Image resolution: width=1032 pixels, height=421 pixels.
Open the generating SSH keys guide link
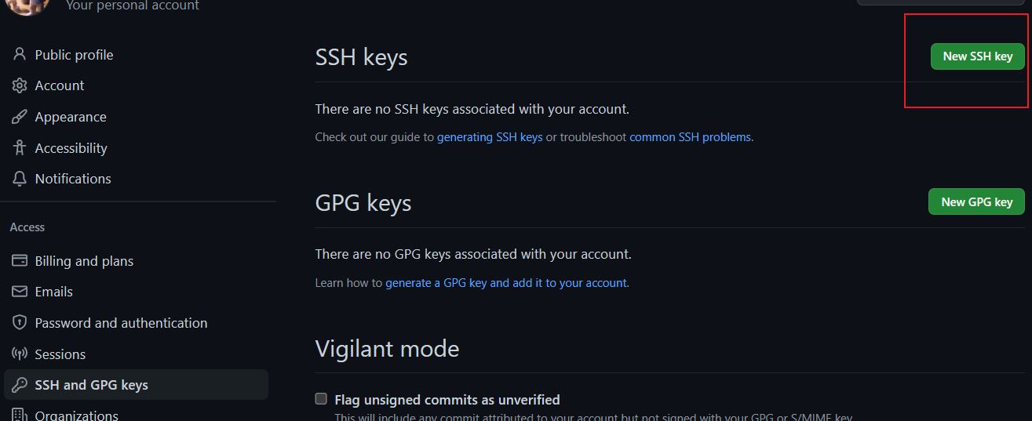[x=490, y=137]
